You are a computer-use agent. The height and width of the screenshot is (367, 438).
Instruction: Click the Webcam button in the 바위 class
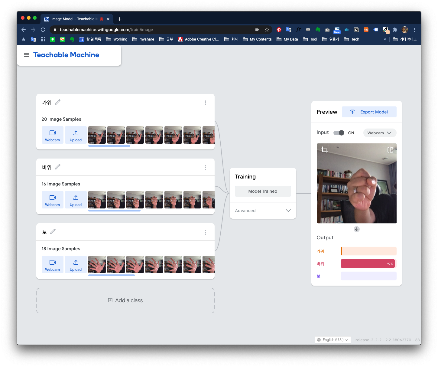coord(53,200)
